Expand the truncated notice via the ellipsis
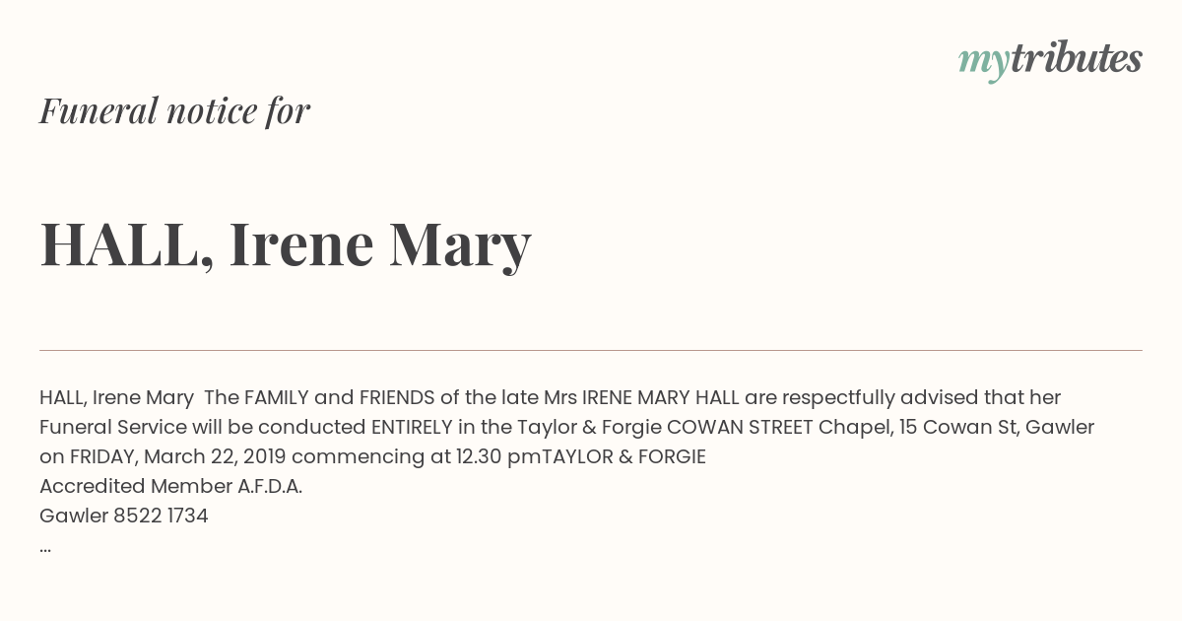The image size is (1182, 621). click(x=45, y=547)
